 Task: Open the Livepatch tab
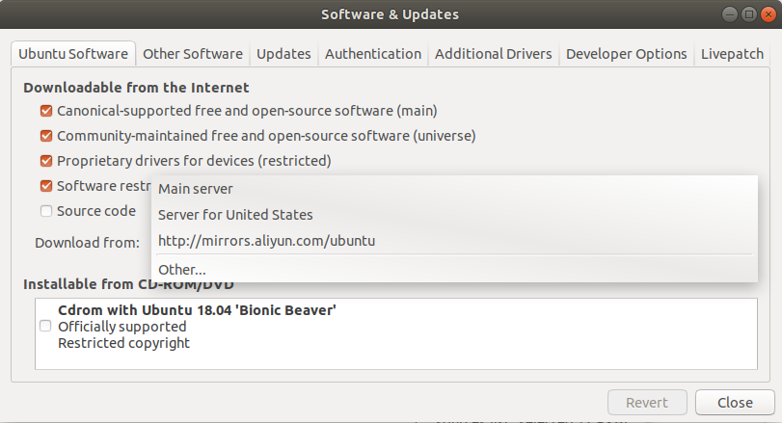[732, 54]
